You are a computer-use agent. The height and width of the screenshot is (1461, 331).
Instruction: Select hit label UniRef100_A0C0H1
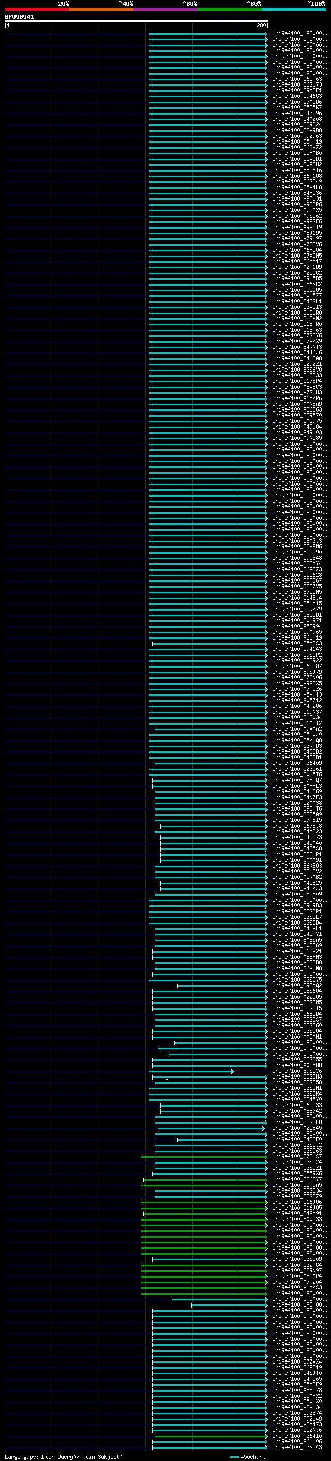297,1037
